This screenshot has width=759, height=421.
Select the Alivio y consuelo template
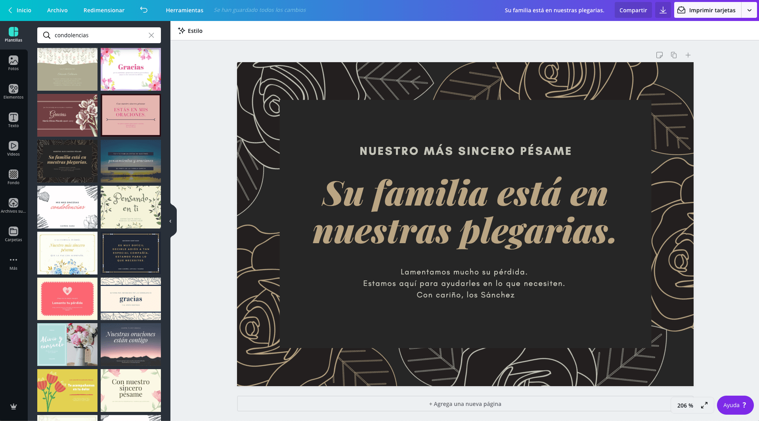pos(67,345)
